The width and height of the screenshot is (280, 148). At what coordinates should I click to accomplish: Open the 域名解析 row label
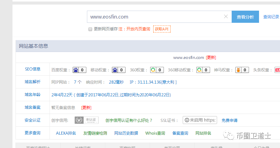[x=33, y=82]
